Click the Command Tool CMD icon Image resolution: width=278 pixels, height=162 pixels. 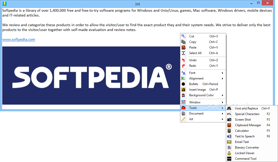pos(229,159)
